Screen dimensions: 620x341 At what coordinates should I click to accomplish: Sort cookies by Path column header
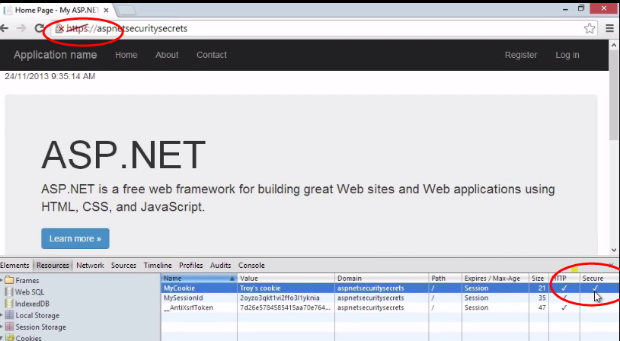[x=446, y=278]
